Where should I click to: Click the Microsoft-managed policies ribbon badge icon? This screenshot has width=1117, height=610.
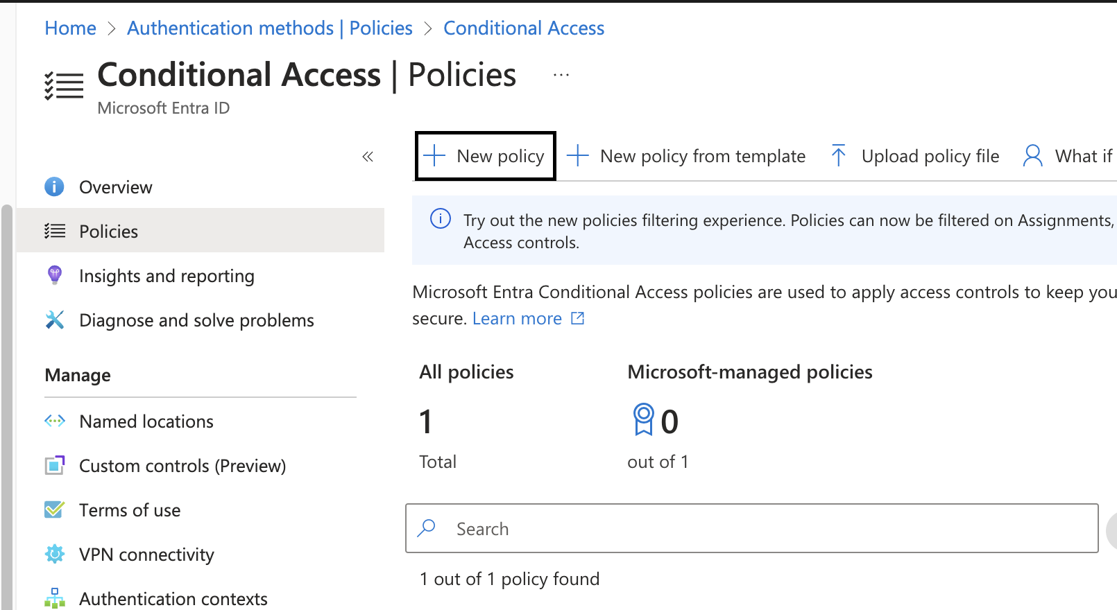pyautogui.click(x=643, y=420)
